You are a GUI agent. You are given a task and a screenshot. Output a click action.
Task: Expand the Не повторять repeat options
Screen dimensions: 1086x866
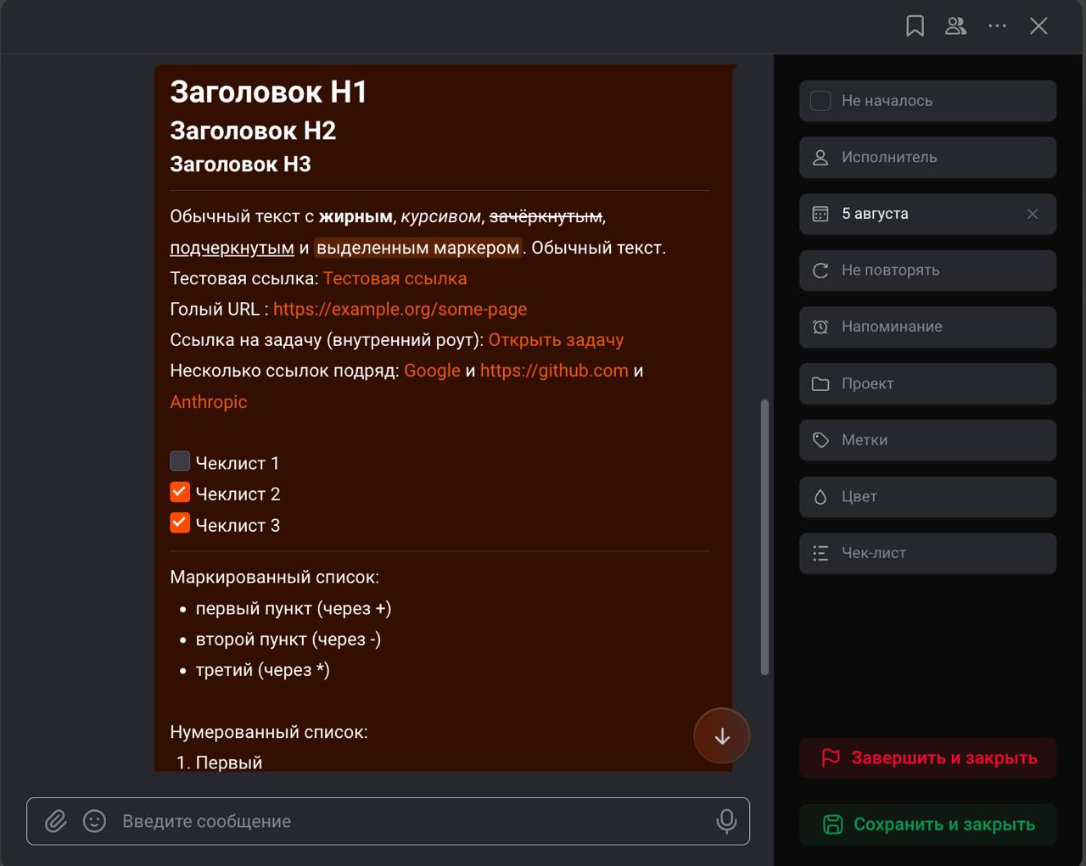coord(927,271)
